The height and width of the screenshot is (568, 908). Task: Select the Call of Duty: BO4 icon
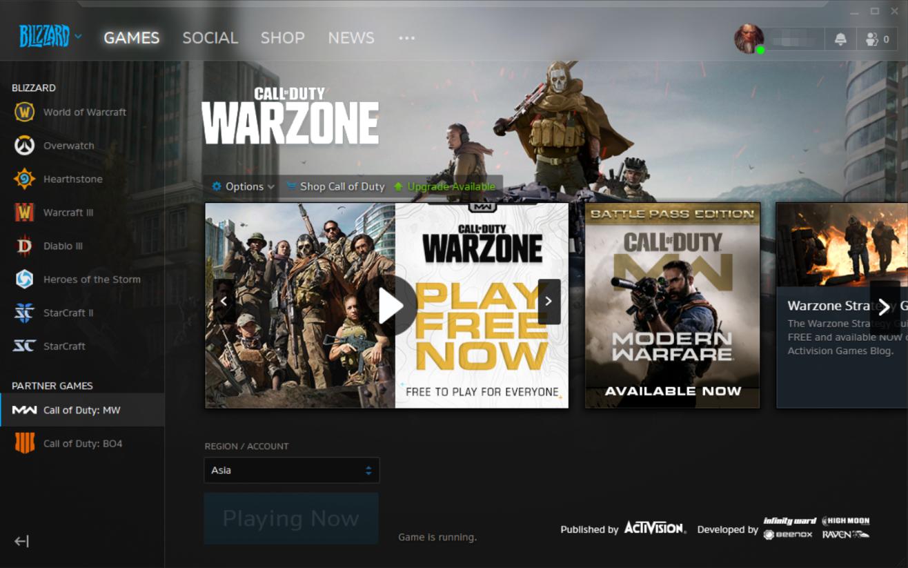click(x=24, y=444)
